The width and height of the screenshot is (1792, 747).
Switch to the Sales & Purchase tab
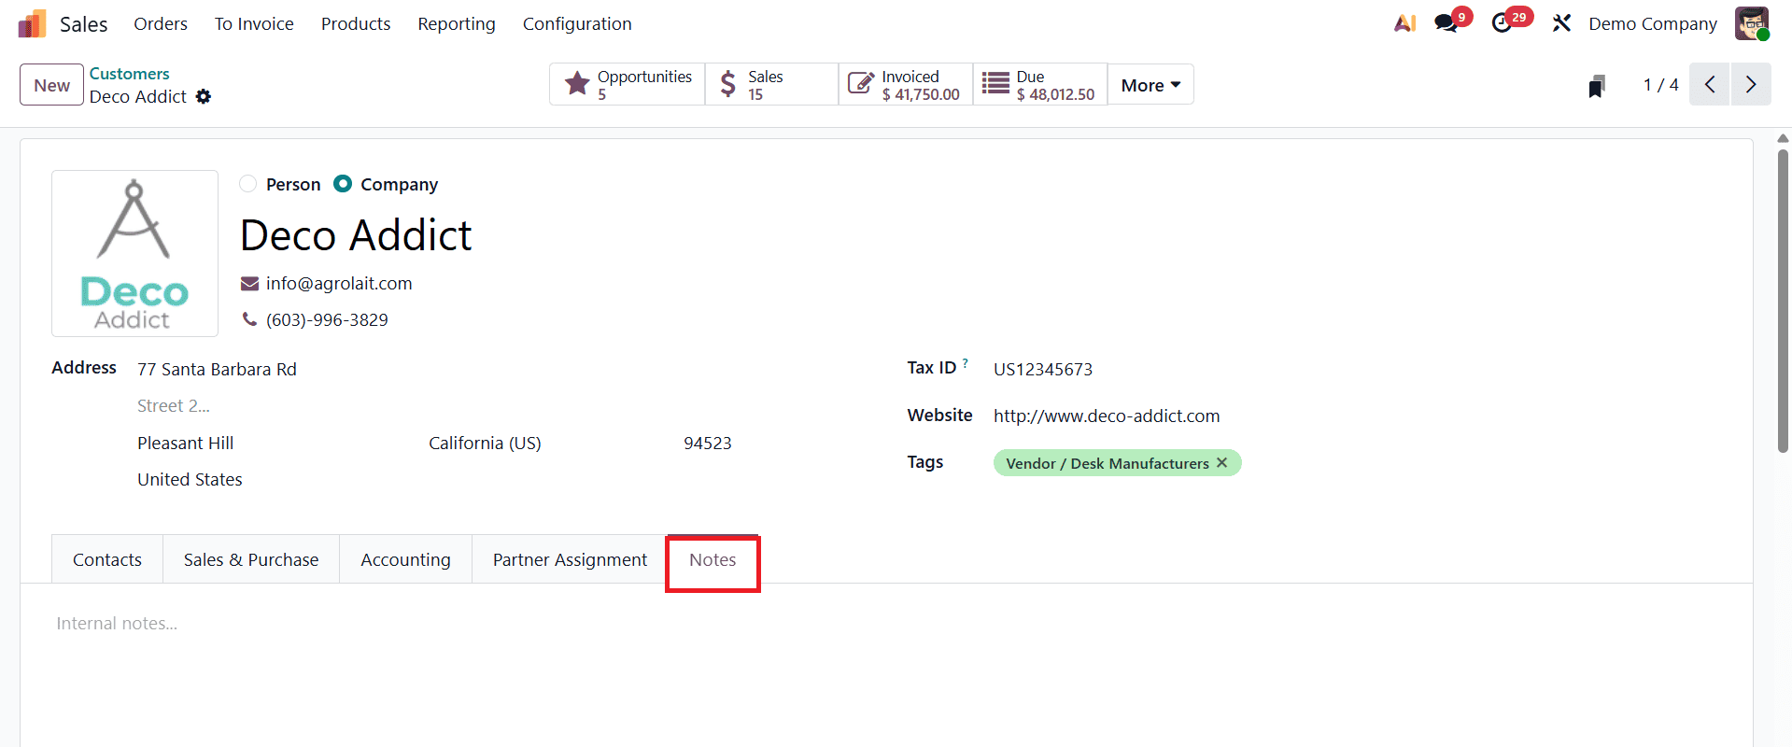tap(251, 559)
